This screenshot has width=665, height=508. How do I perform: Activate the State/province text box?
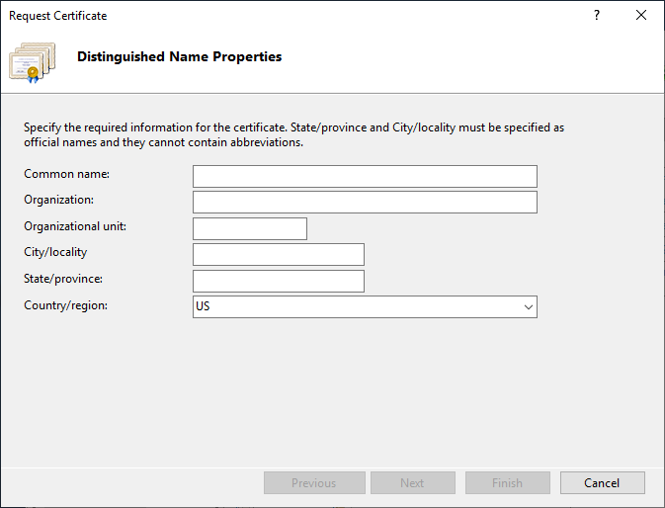tap(279, 281)
